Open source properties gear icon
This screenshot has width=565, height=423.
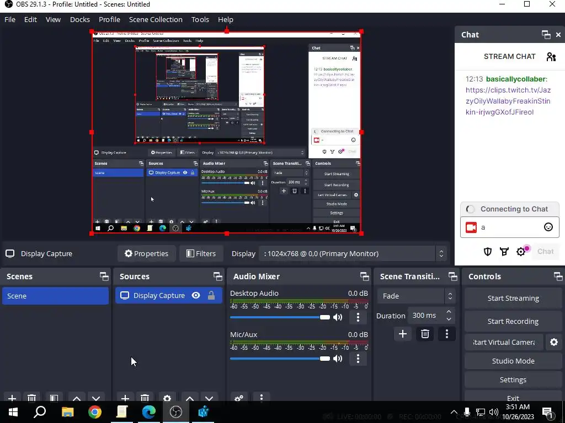[167, 398]
